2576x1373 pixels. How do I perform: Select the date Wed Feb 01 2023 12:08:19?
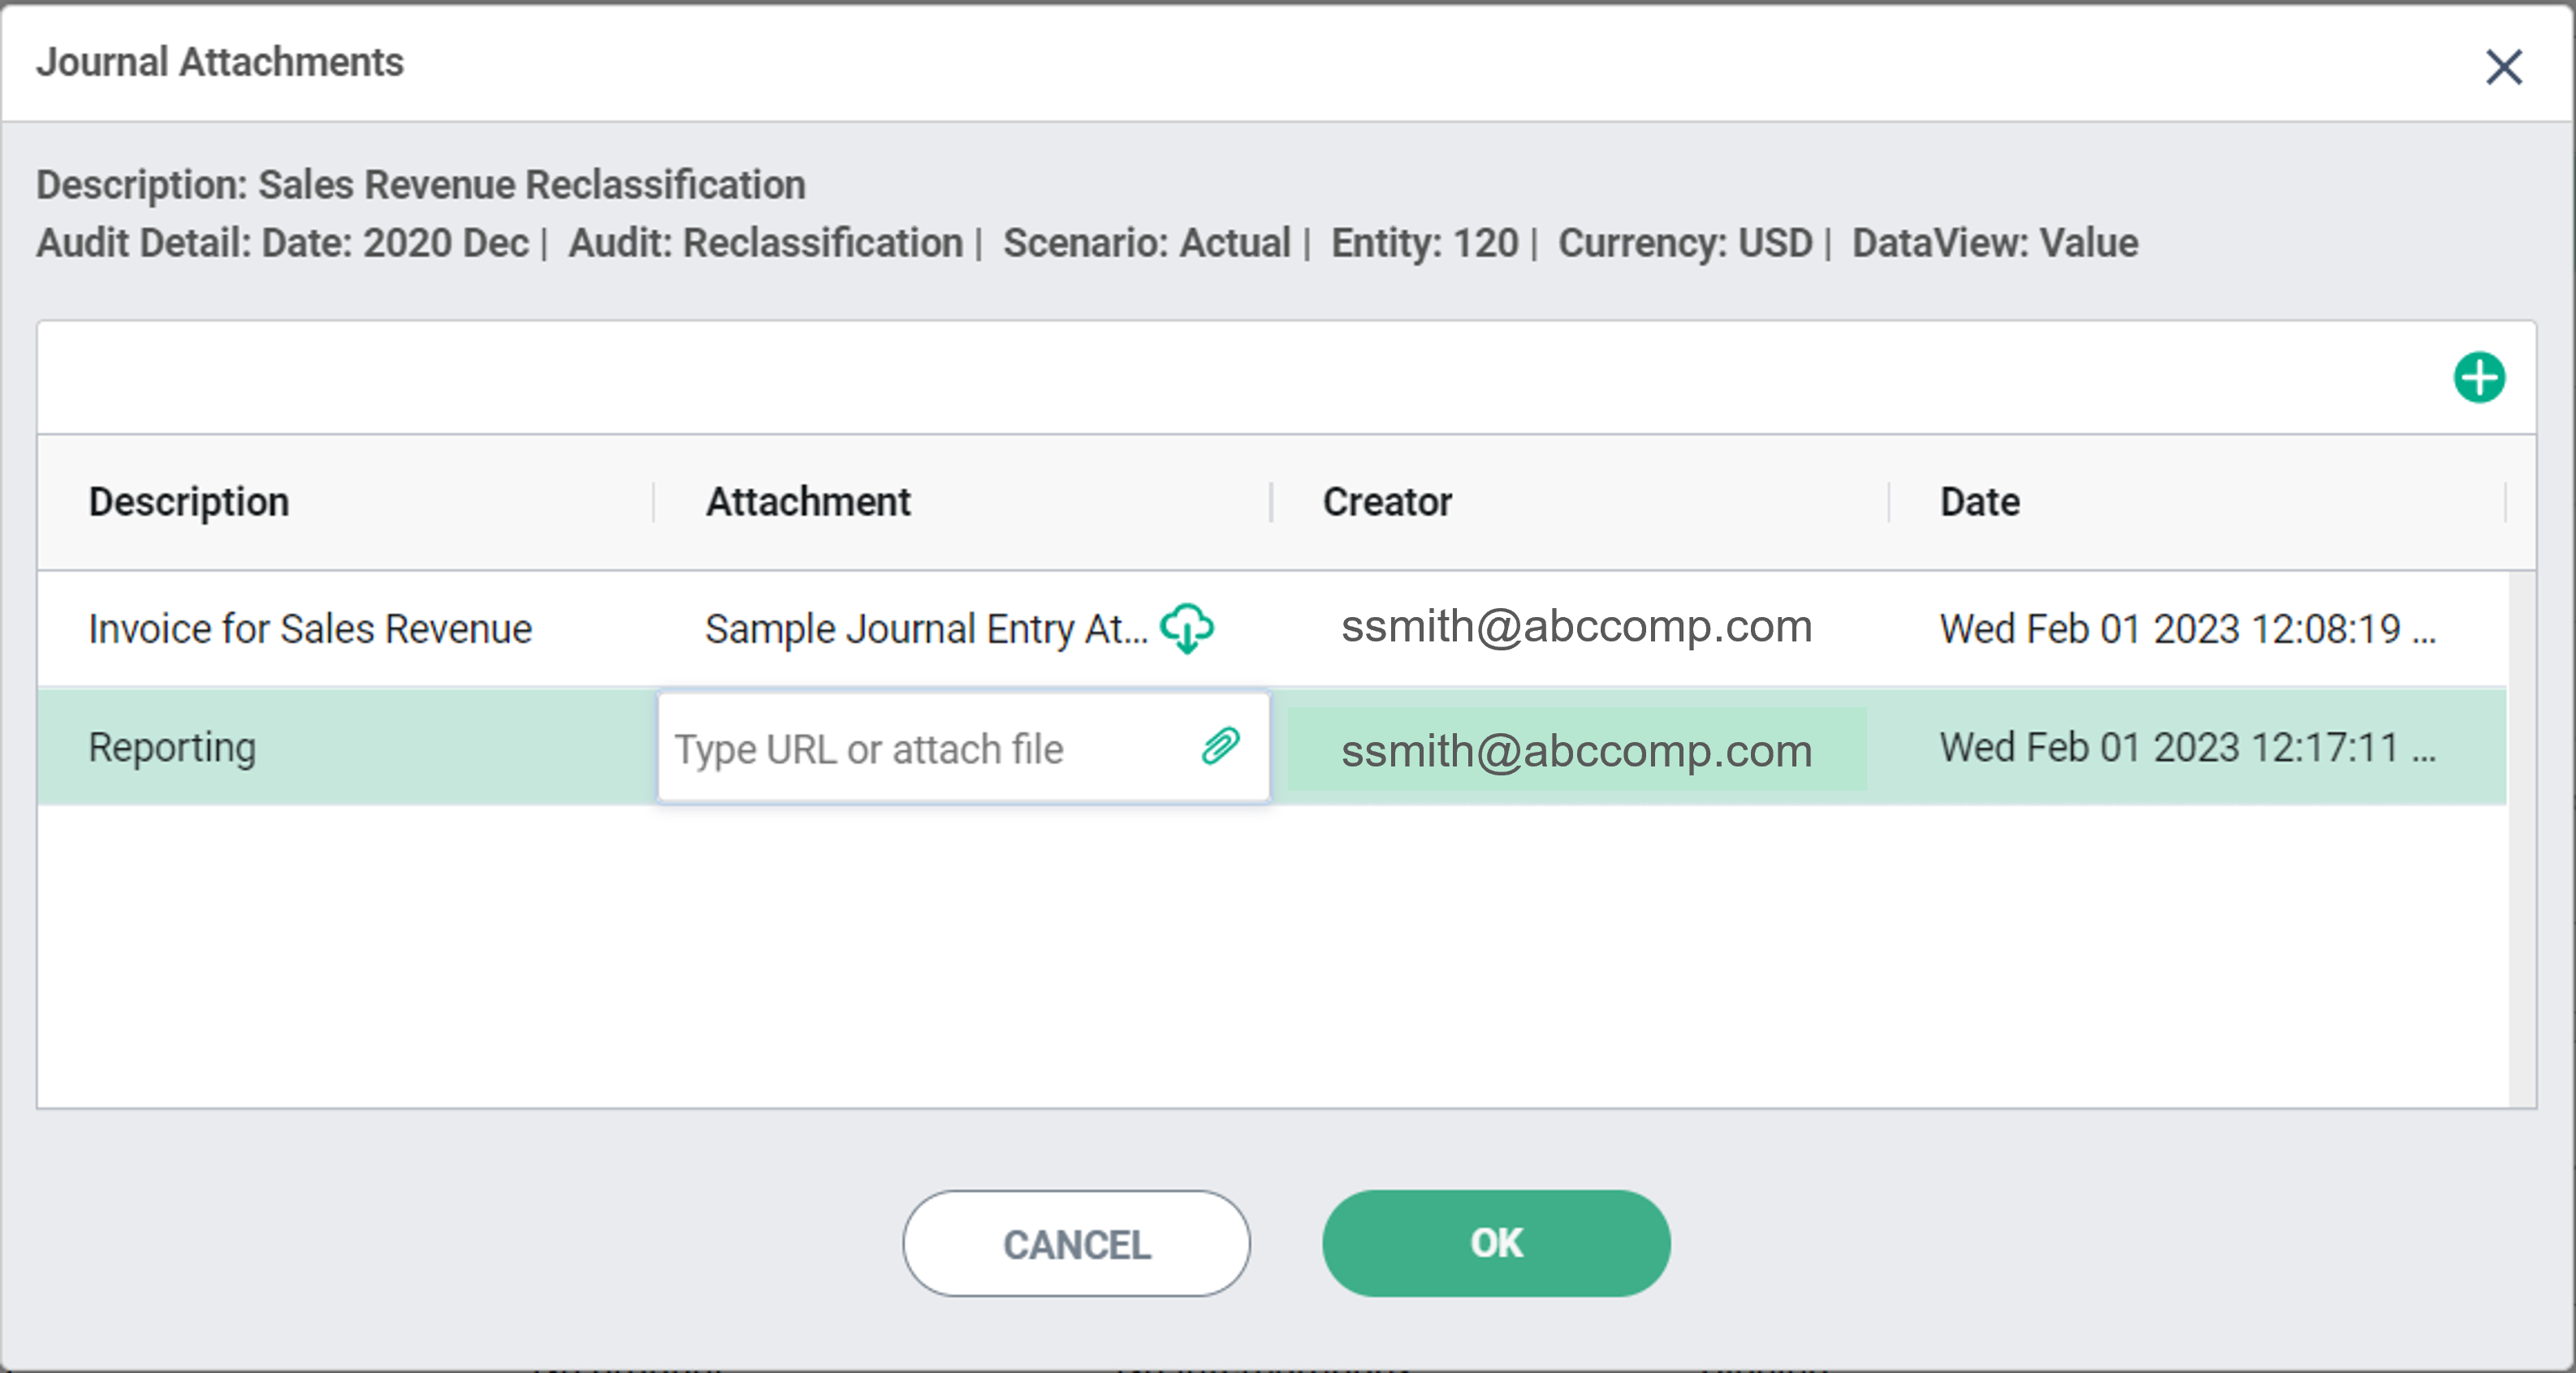point(2187,629)
